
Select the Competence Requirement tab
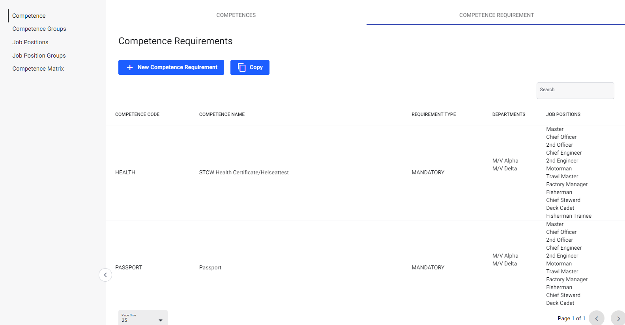(496, 15)
